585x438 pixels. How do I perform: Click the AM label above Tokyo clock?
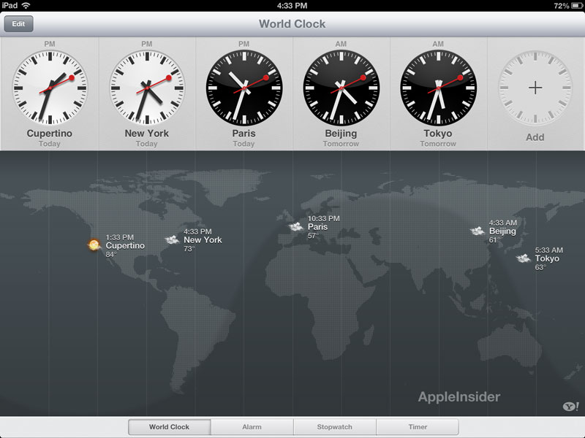coord(438,44)
